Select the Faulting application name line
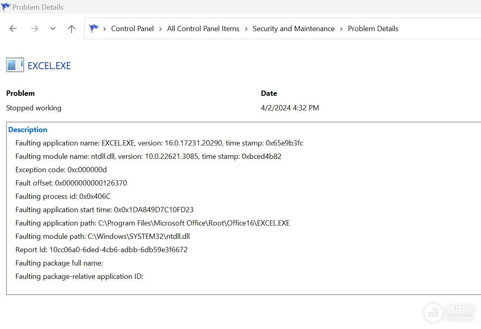Viewport: 481px width, 329px height. [159, 143]
